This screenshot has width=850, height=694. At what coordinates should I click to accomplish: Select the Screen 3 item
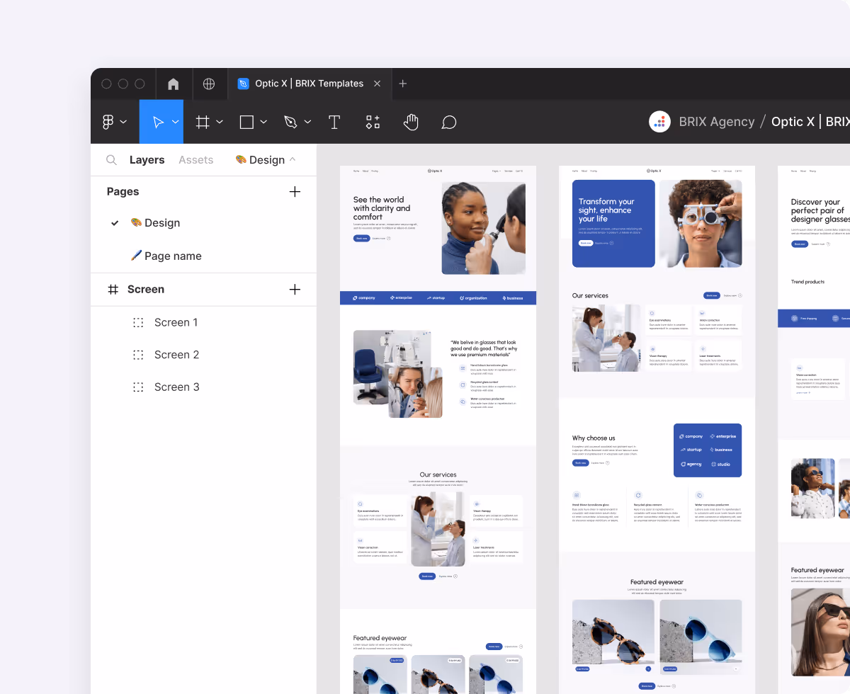[x=176, y=387]
